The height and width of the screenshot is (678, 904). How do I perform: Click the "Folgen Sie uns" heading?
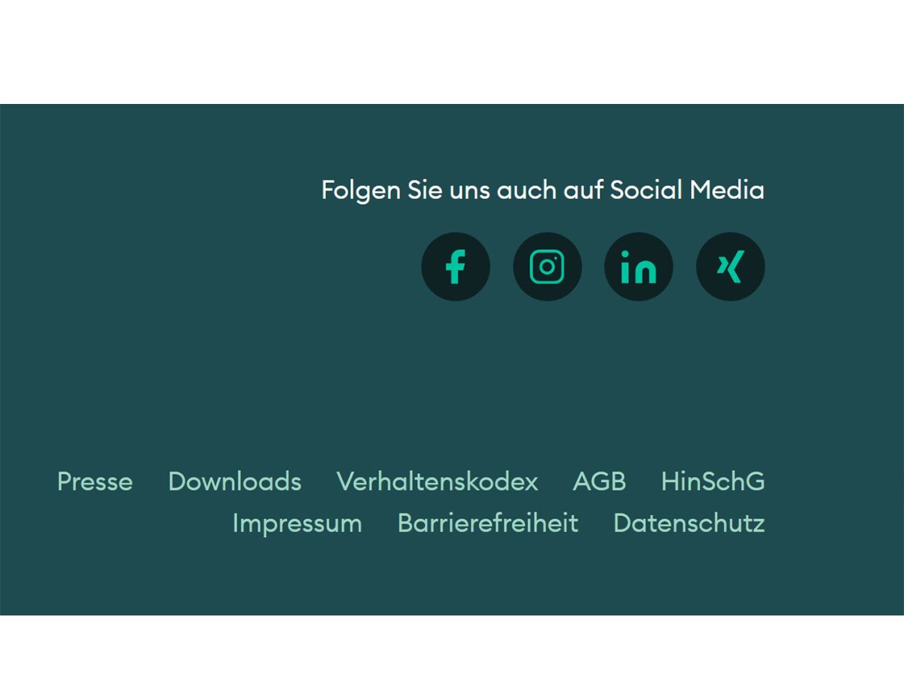[x=542, y=190]
